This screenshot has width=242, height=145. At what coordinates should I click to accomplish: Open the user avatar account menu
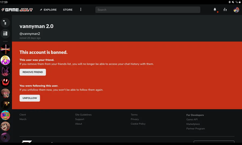(236, 10)
